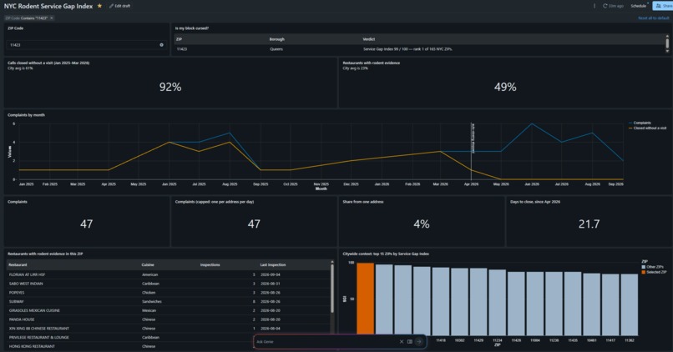Screen dimensions: 673x352
Task: Sort by the Last inspection column header
Action: pyautogui.click(x=272, y=264)
